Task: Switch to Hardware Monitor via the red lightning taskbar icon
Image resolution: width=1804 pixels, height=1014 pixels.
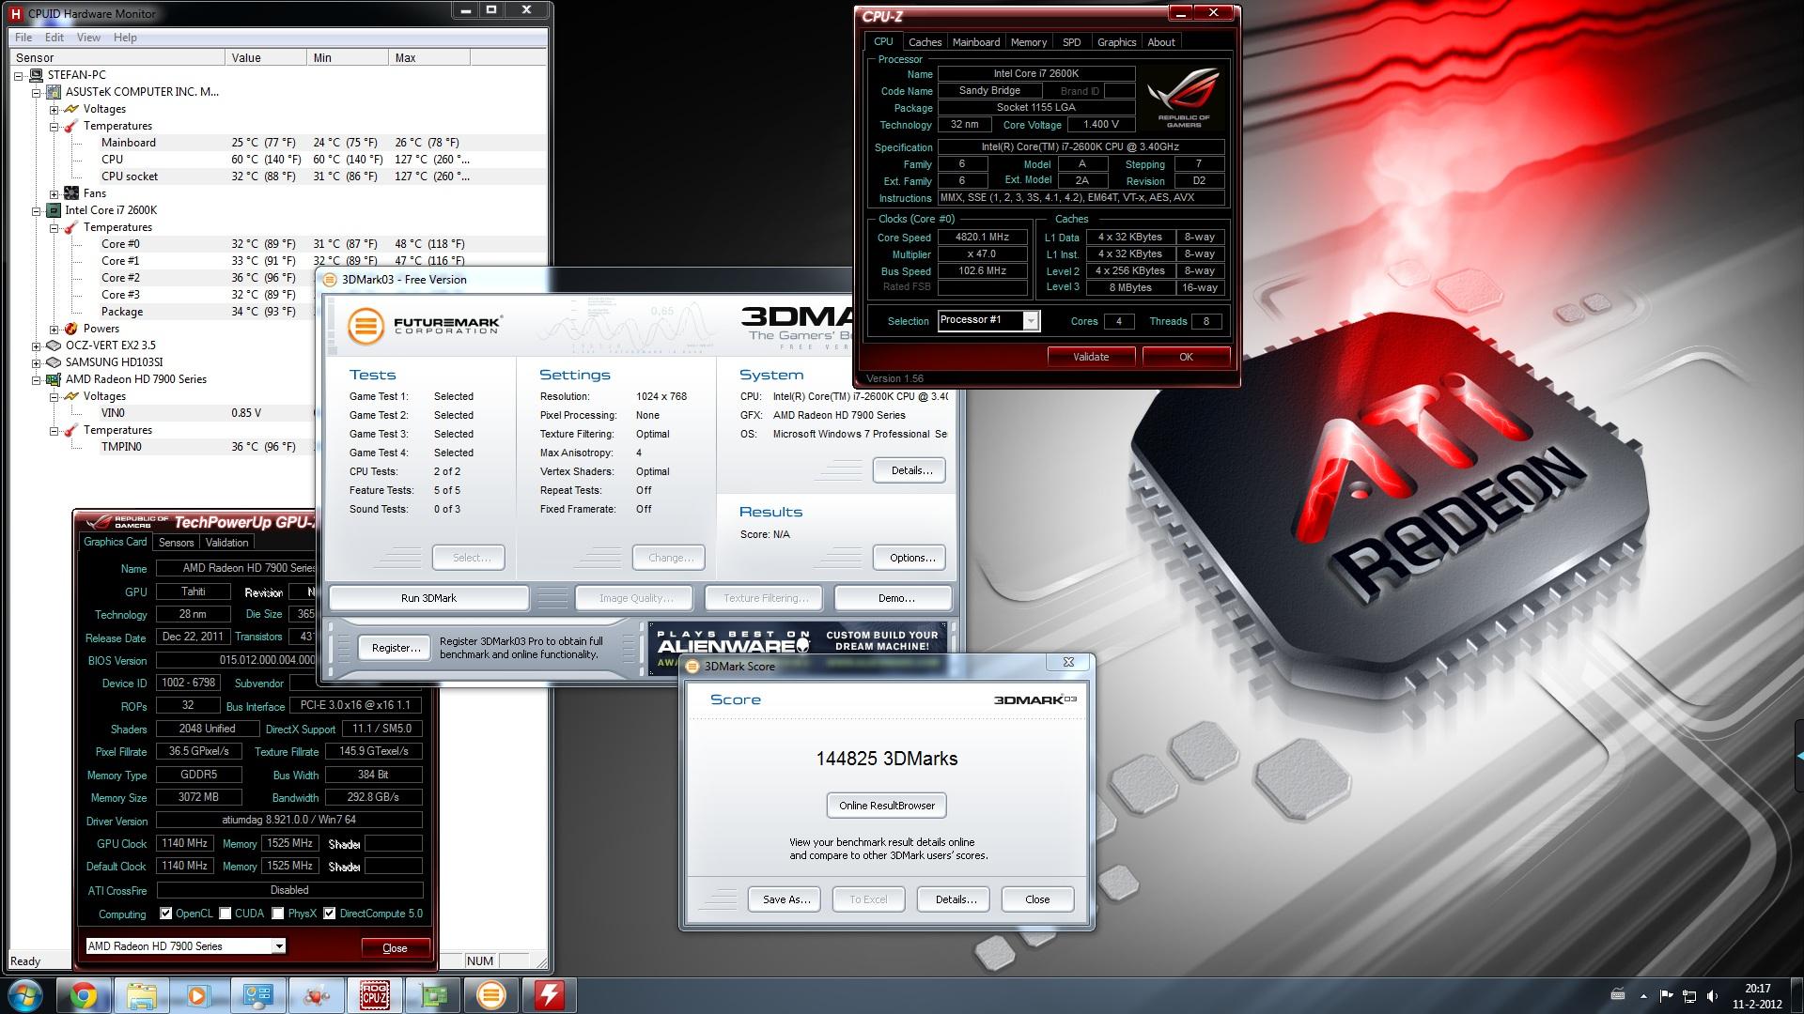Action: click(x=550, y=995)
